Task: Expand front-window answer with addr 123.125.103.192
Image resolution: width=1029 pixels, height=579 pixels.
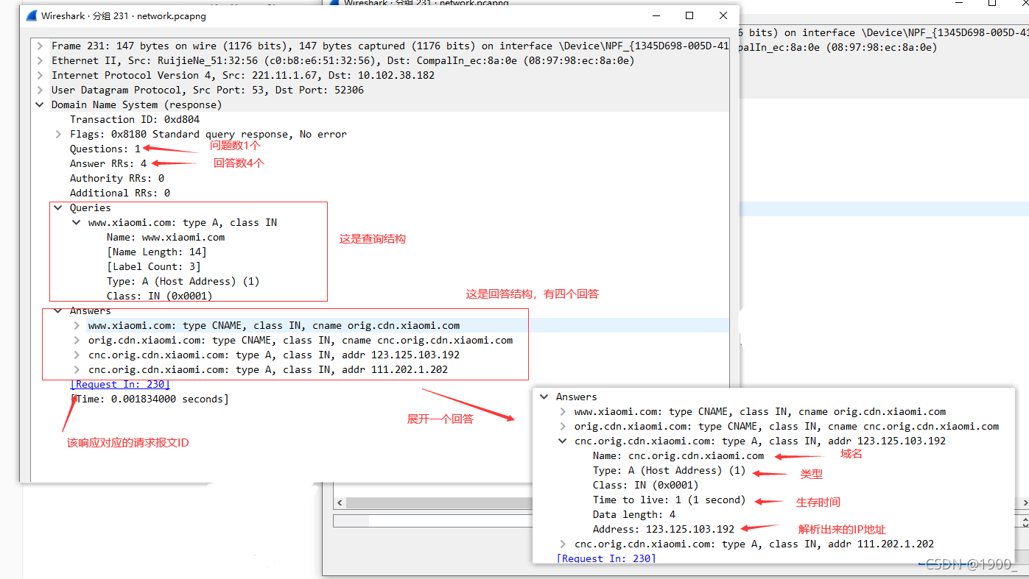Action: click(77, 355)
